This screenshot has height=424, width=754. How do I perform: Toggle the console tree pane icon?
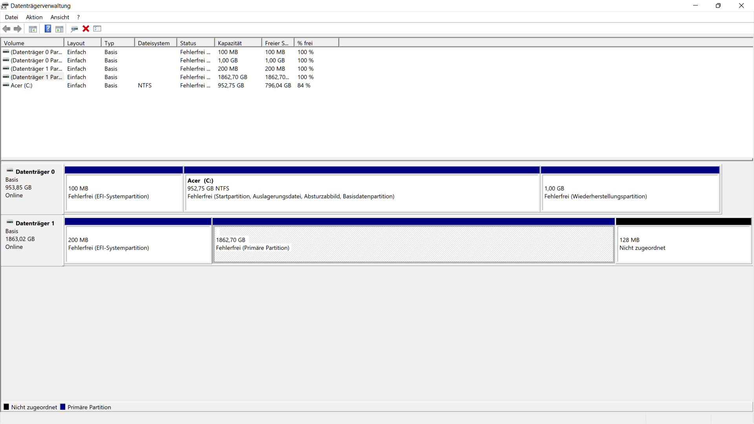(33, 29)
